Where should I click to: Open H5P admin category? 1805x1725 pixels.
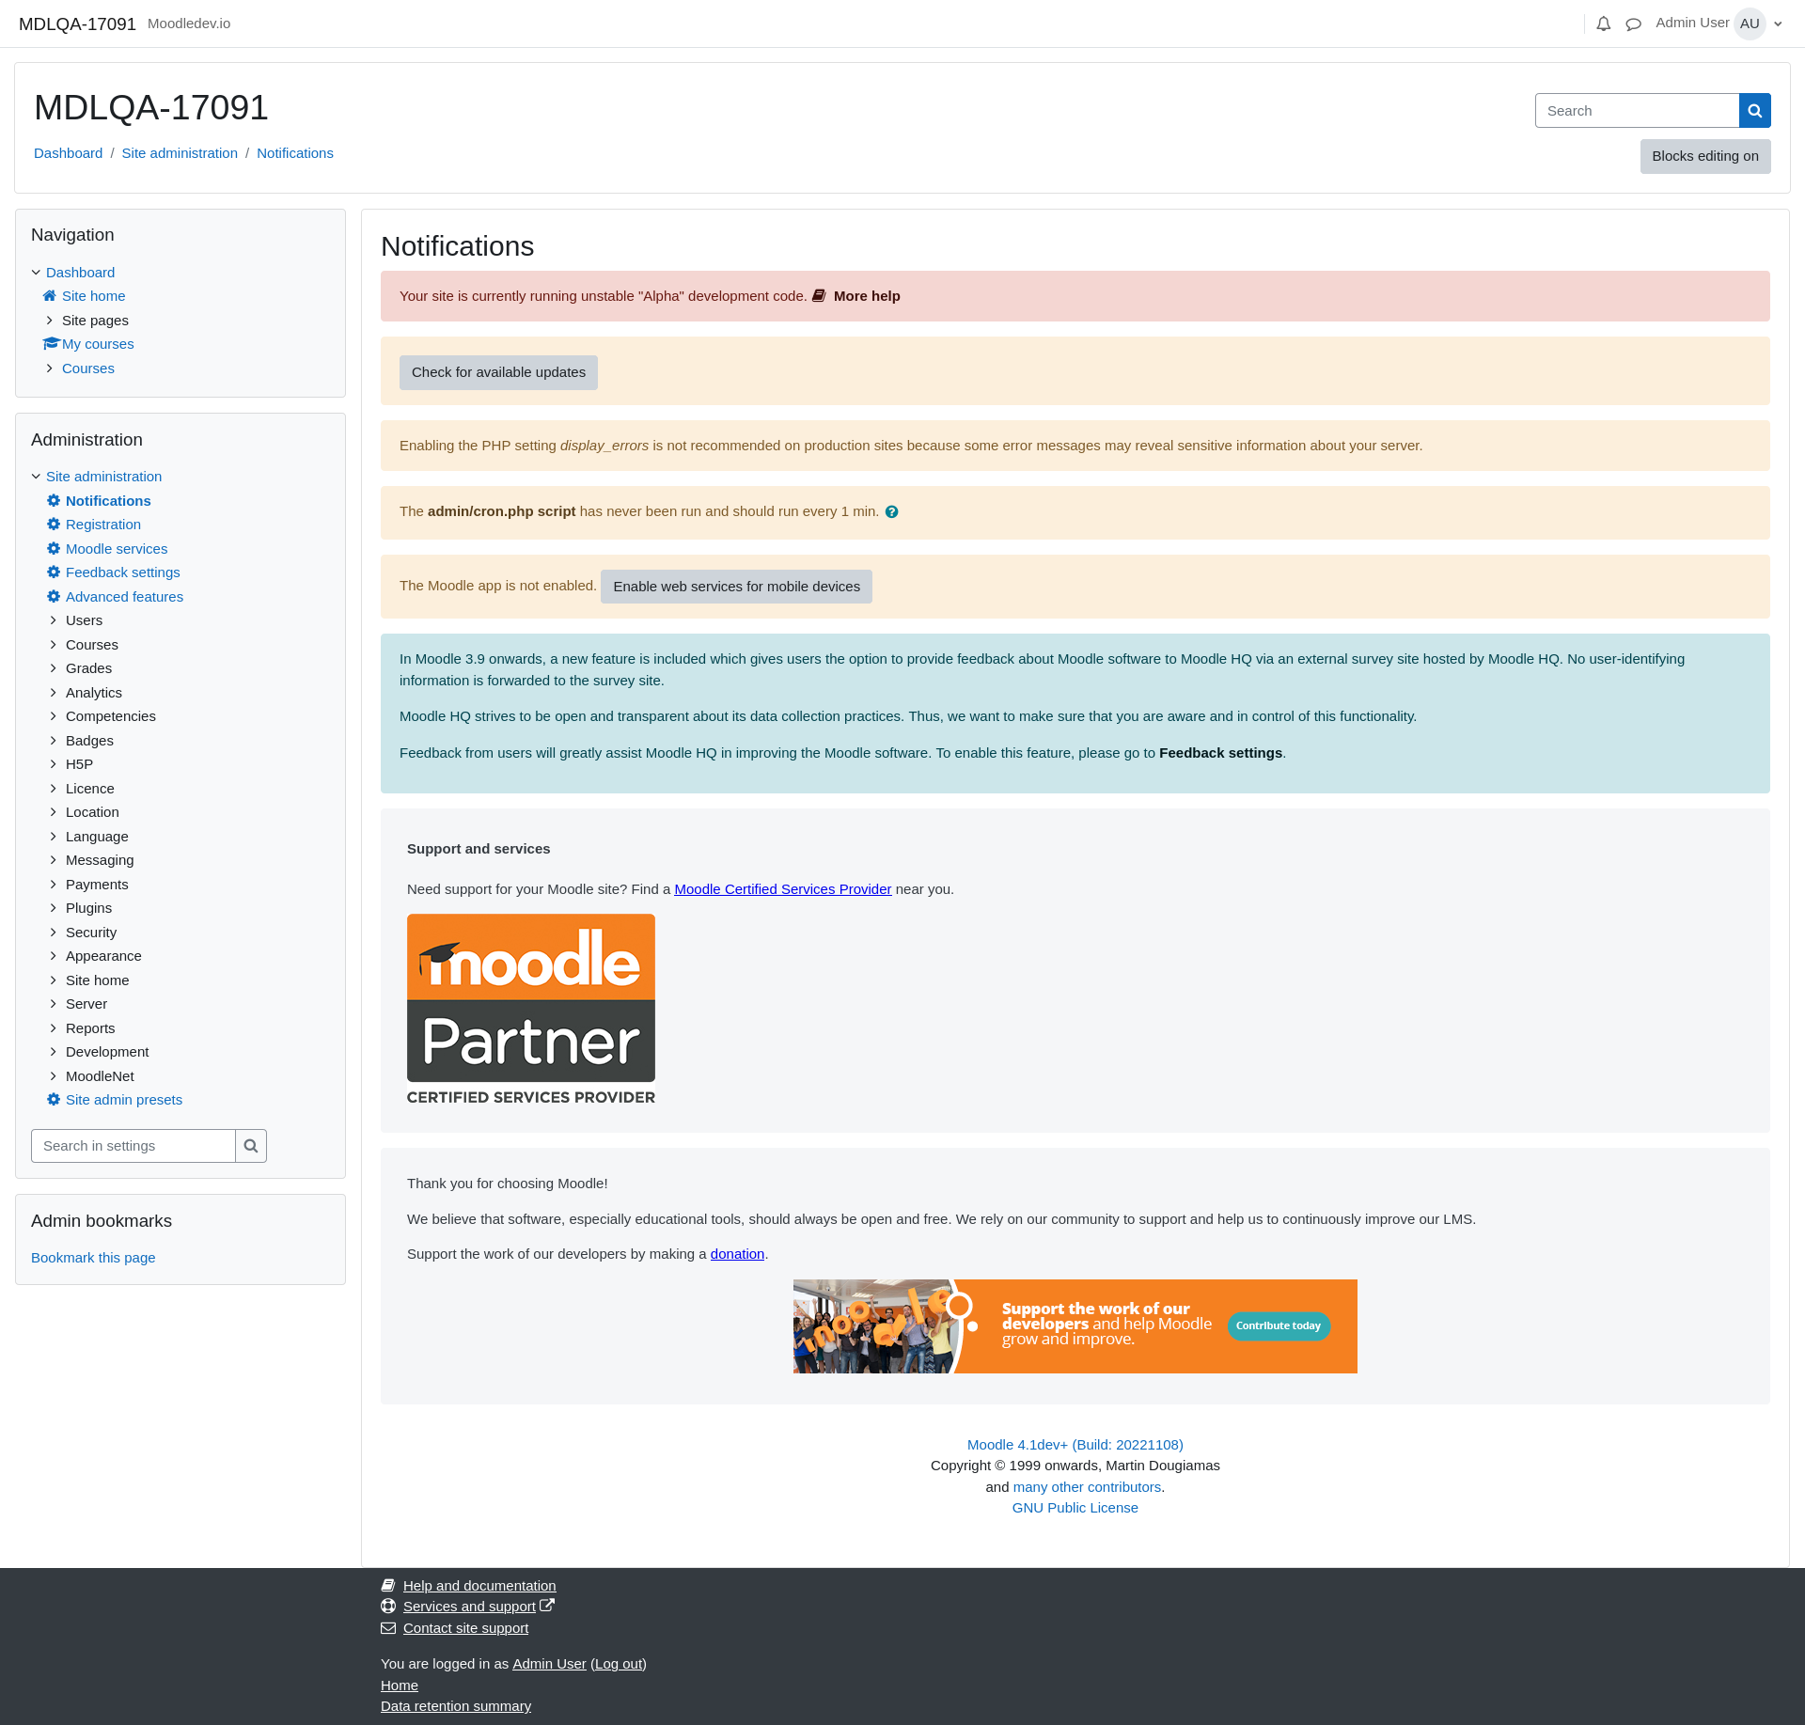pyautogui.click(x=79, y=764)
